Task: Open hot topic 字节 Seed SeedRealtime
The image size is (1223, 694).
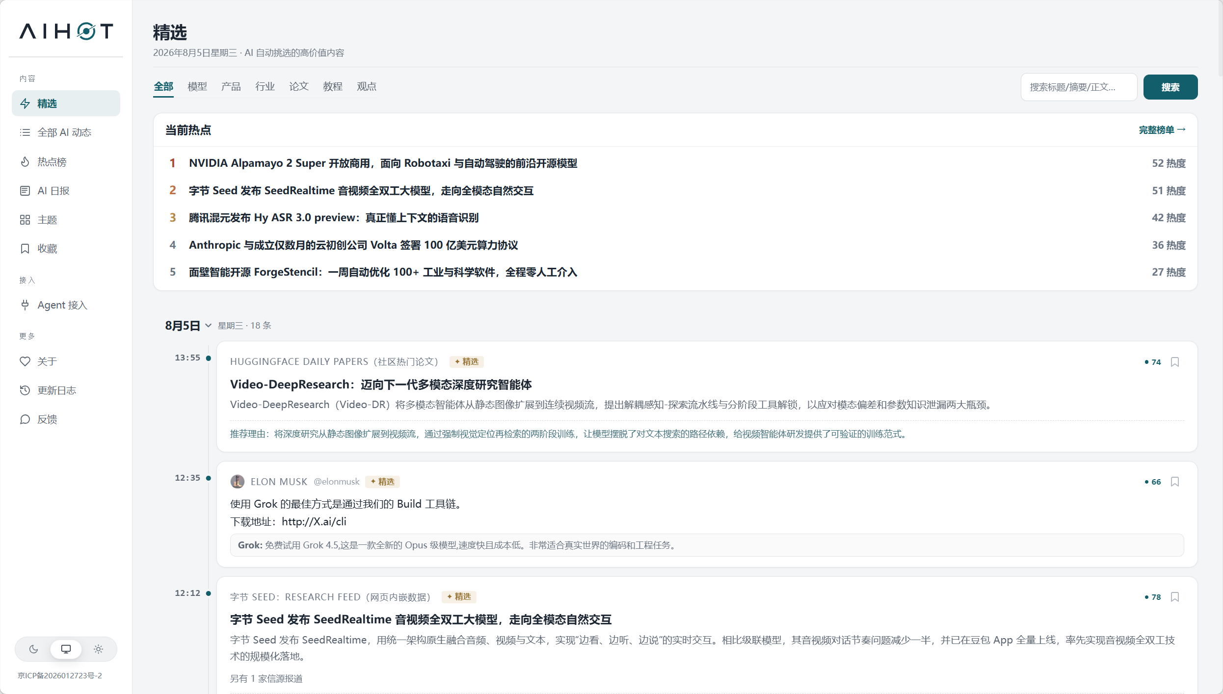Action: (361, 191)
